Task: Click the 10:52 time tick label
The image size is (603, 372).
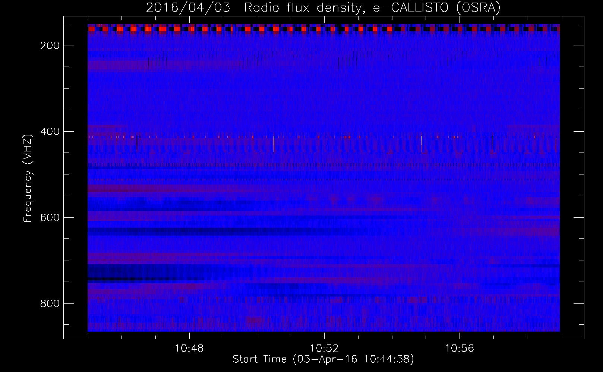Action: click(324, 348)
